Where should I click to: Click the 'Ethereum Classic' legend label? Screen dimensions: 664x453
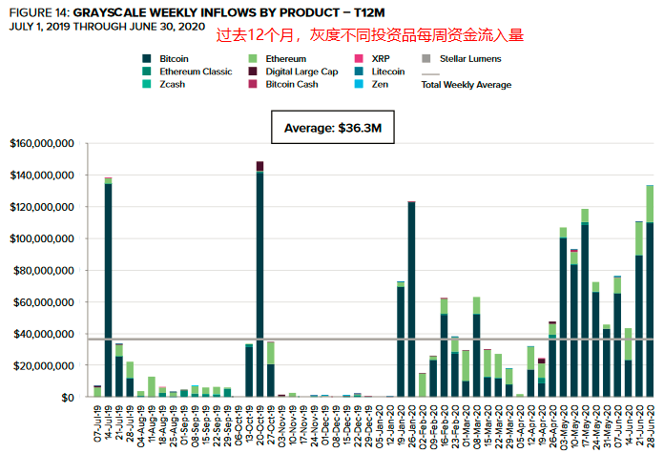(196, 72)
